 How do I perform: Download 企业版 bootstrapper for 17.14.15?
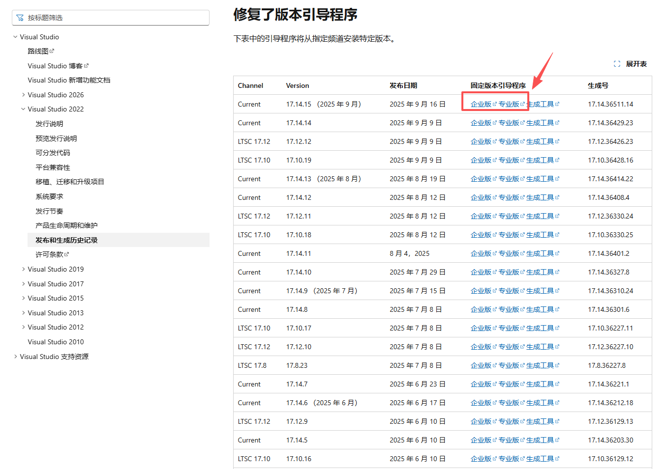(481, 104)
